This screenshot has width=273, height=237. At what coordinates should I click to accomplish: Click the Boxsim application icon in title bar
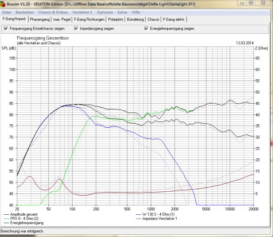pyautogui.click(x=4, y=4)
